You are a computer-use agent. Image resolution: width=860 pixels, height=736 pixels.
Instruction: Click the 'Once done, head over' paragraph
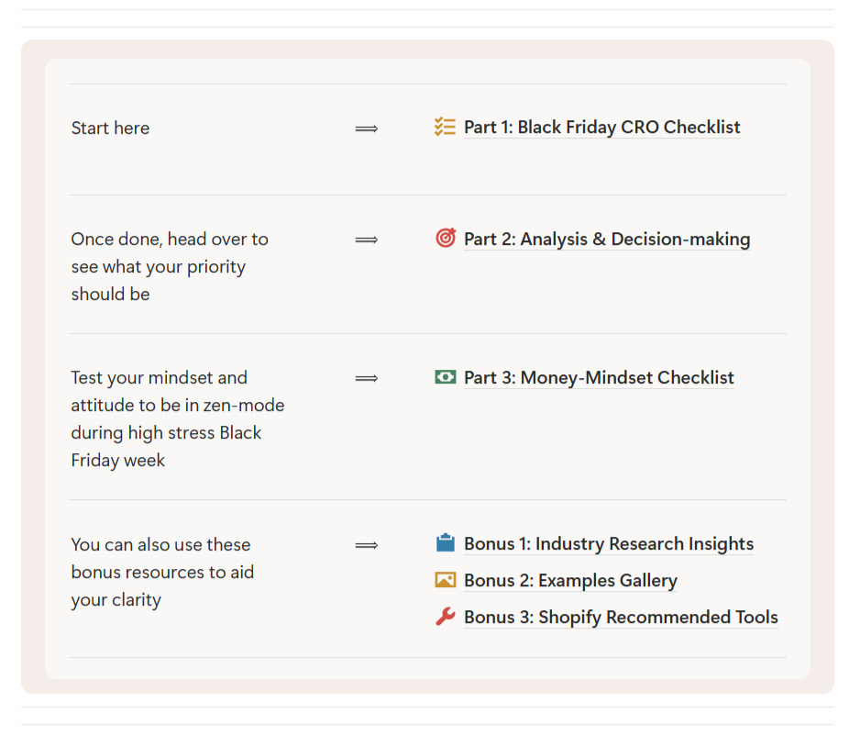pyautogui.click(x=170, y=267)
